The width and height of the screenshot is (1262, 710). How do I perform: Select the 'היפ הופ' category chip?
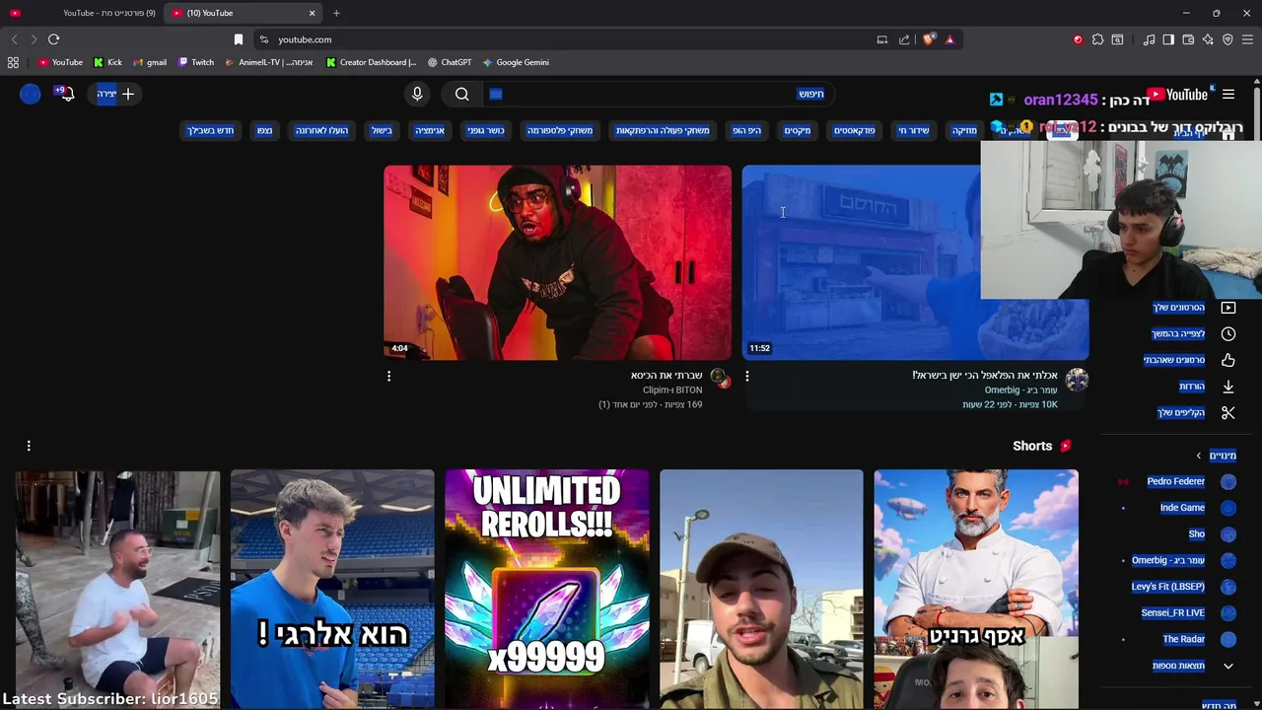(x=746, y=130)
